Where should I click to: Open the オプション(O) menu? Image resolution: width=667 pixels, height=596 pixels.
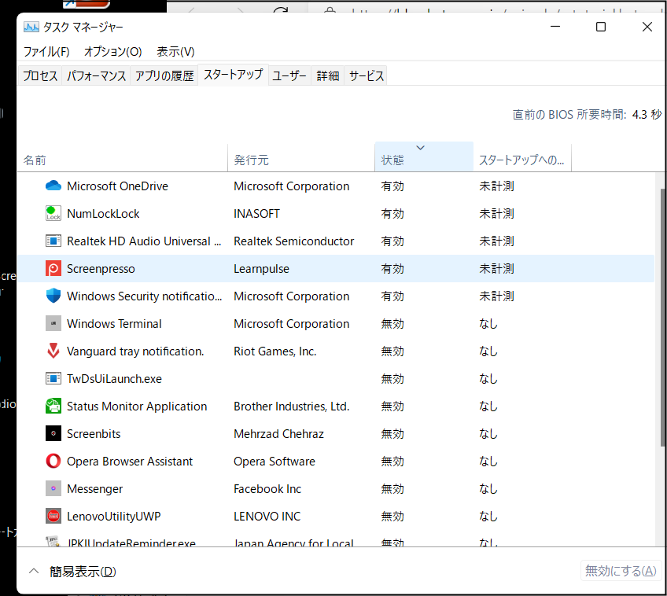pos(112,52)
